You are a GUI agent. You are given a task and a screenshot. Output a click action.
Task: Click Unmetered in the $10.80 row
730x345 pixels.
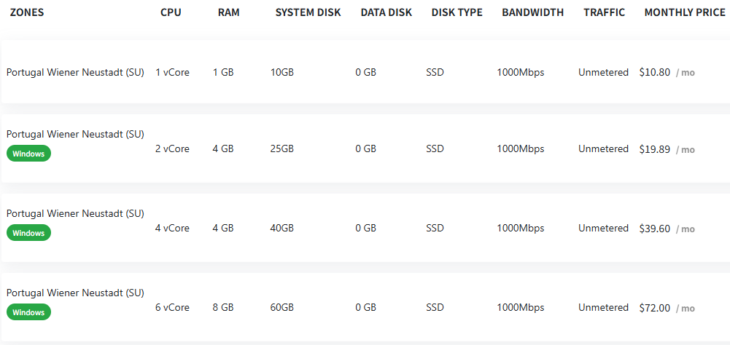pos(603,73)
